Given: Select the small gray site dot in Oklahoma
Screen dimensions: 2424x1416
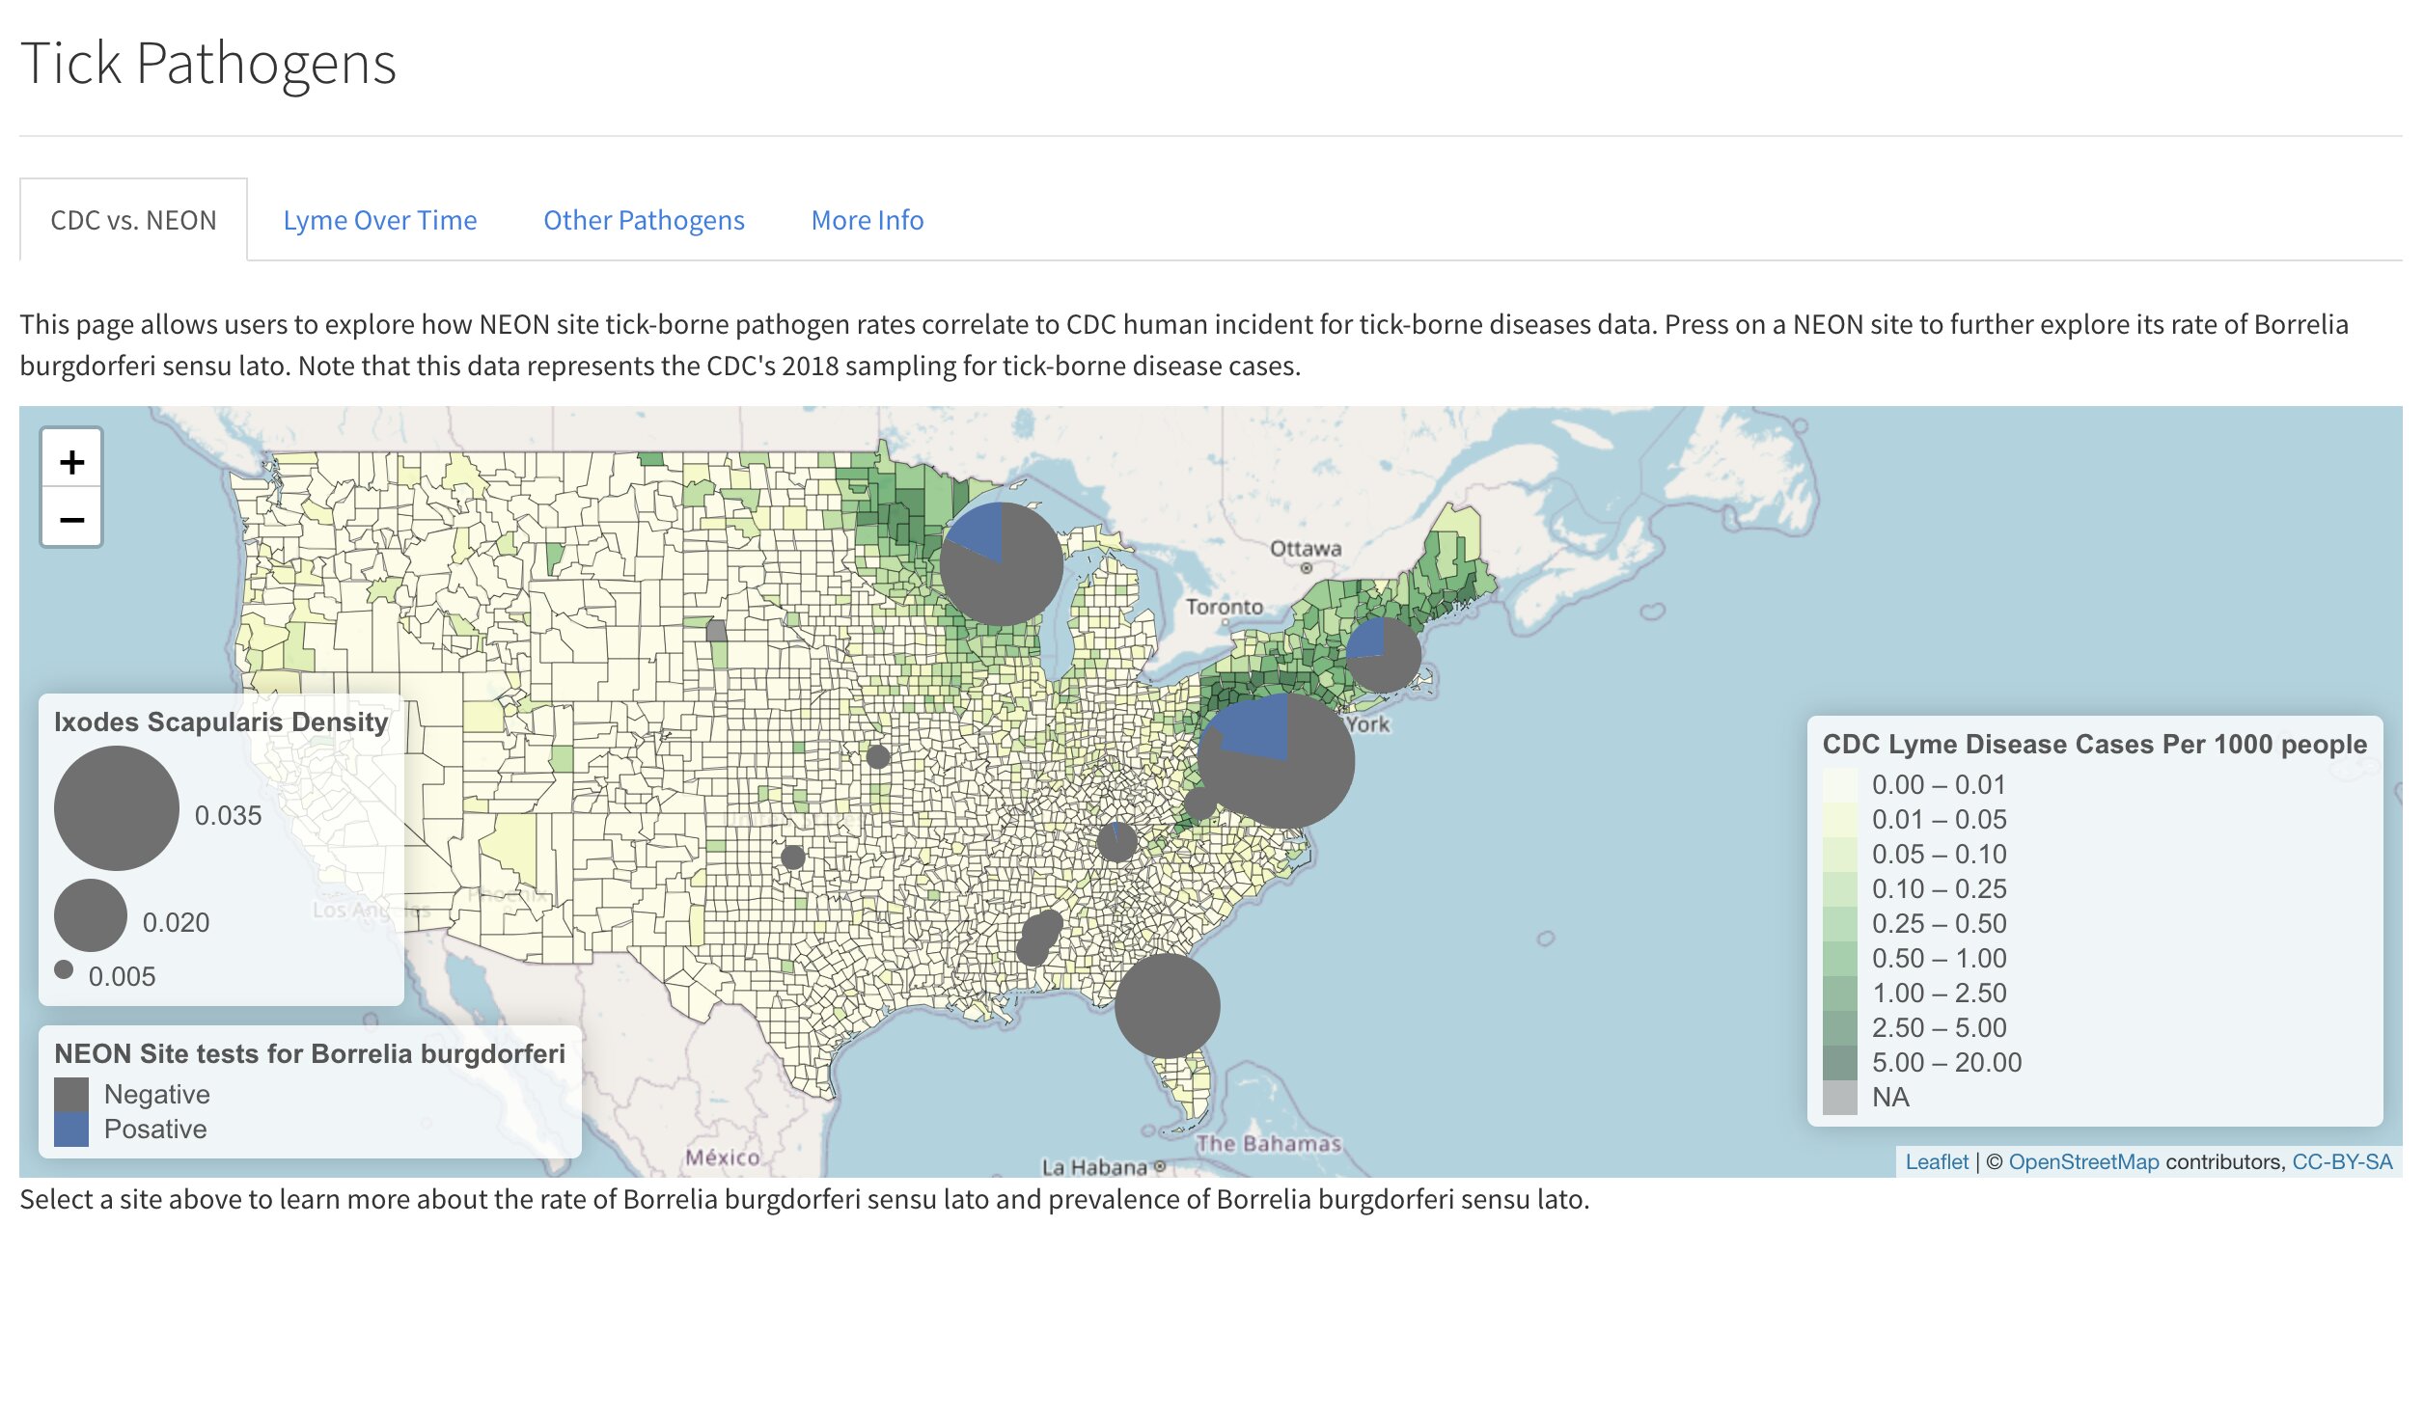Looking at the screenshot, I should tap(793, 857).
